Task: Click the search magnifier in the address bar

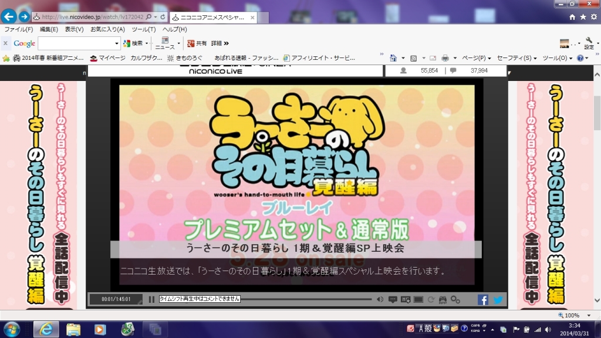Action: (x=148, y=17)
